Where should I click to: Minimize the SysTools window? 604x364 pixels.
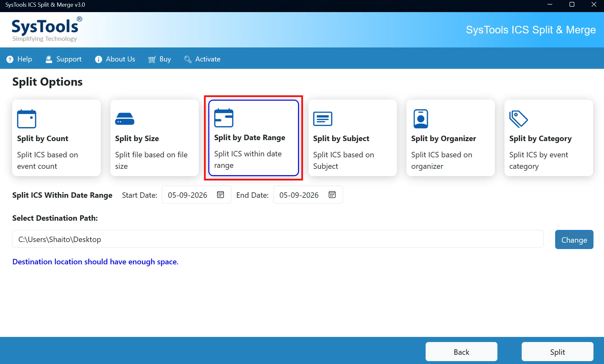(x=550, y=5)
